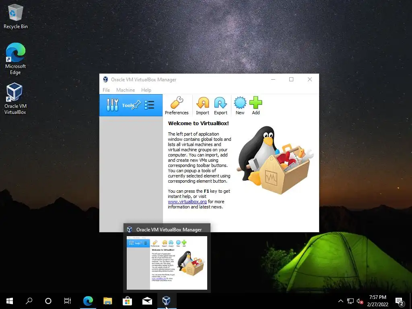Open the File menu
The image size is (412, 309).
[106, 90]
